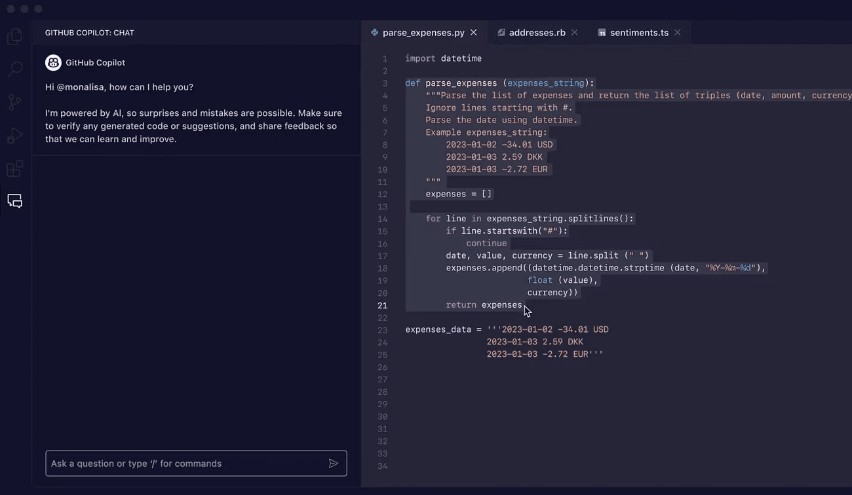The width and height of the screenshot is (852, 495).
Task: Click line number 23 in gutter
Action: tap(383, 330)
